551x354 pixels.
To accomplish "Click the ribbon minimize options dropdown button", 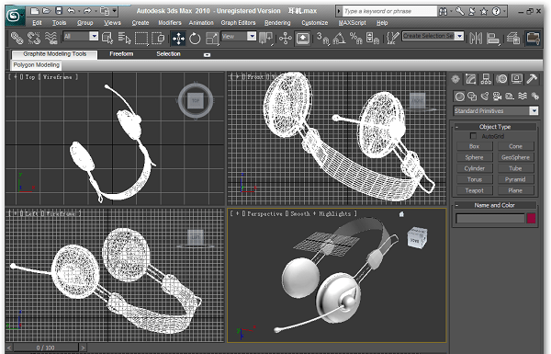I will [207, 54].
